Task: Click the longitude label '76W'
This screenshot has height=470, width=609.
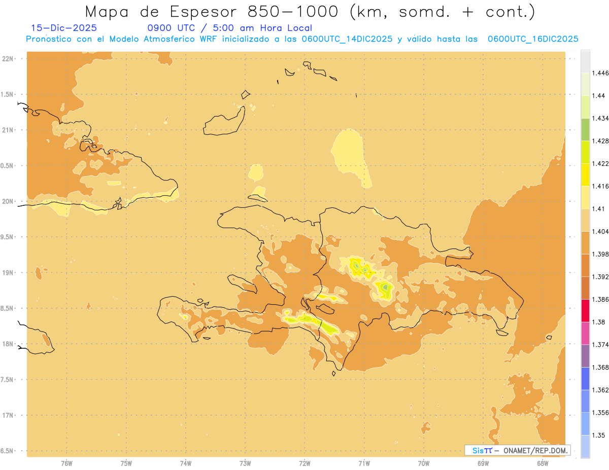Action: tap(66, 463)
